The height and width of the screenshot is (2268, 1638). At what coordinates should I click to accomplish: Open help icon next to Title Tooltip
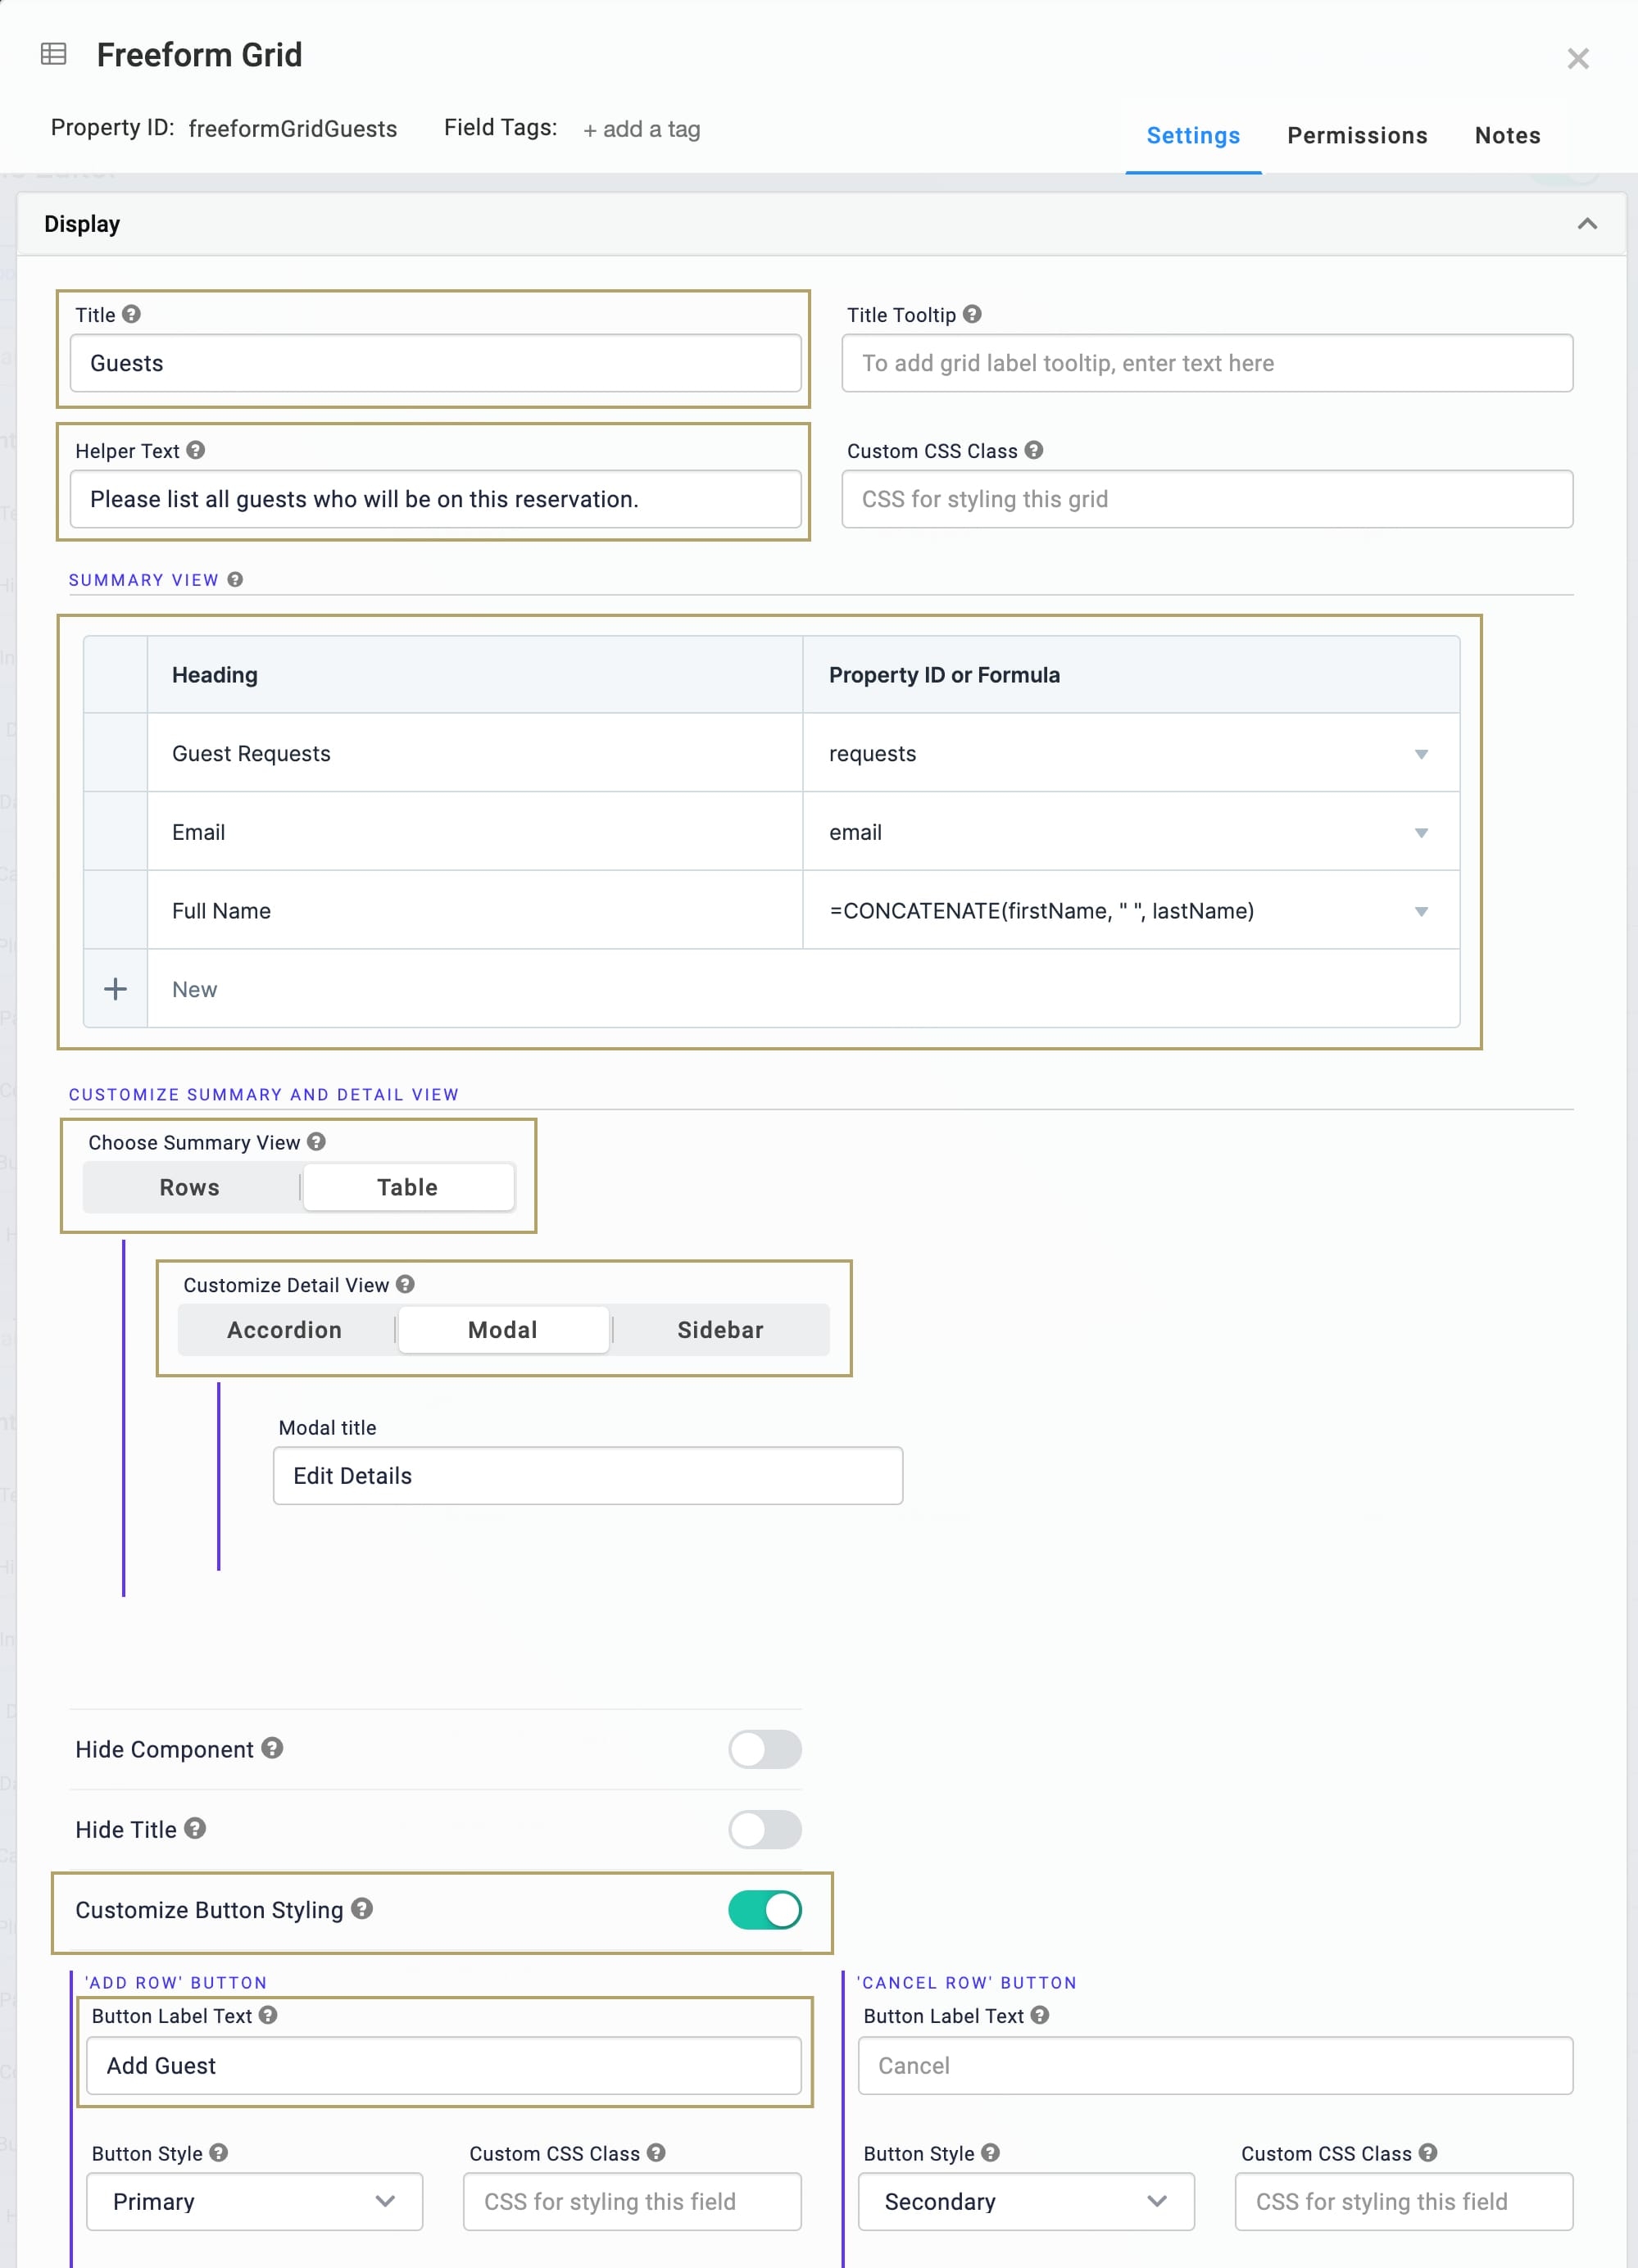pyautogui.click(x=972, y=314)
